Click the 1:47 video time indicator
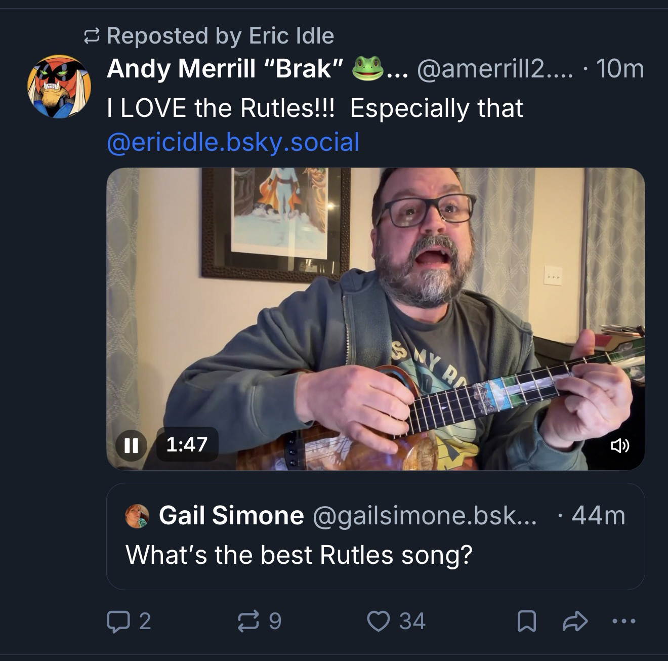 (x=187, y=444)
